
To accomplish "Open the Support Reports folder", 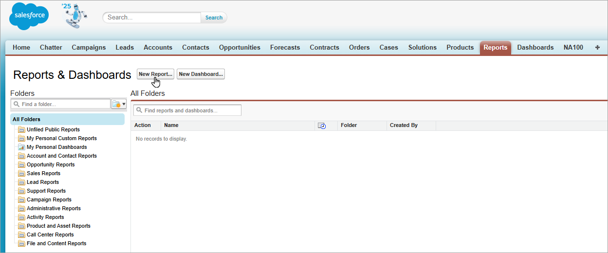I will pos(46,191).
